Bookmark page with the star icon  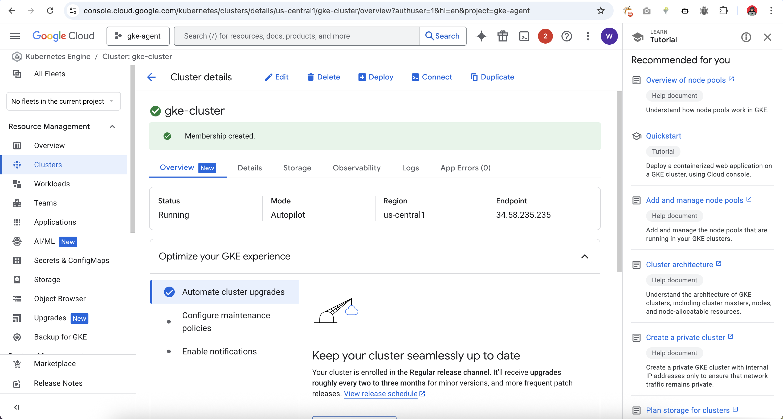click(x=601, y=11)
